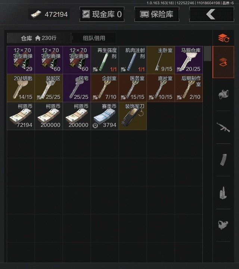Select the 柯恩币 stack of 72194
This screenshot has height=269, width=239.
pos(21,116)
